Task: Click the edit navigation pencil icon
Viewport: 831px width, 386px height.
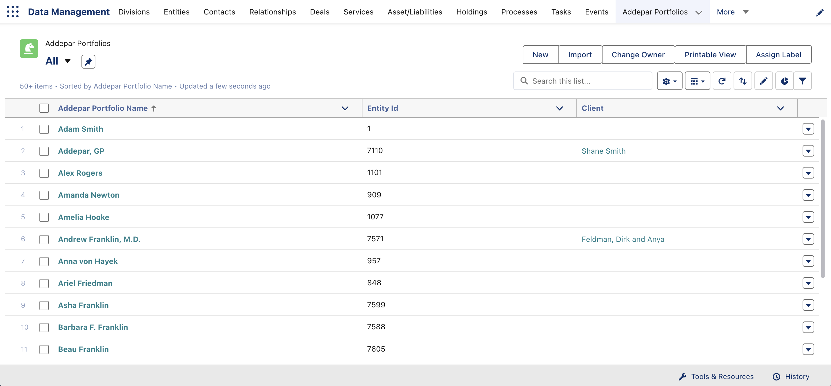Action: (820, 13)
